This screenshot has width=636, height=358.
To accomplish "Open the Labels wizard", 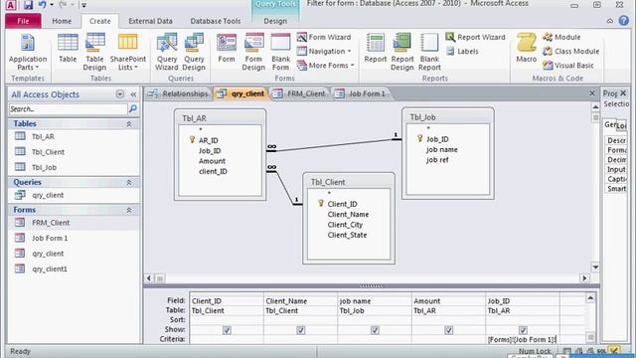I will pyautogui.click(x=462, y=51).
